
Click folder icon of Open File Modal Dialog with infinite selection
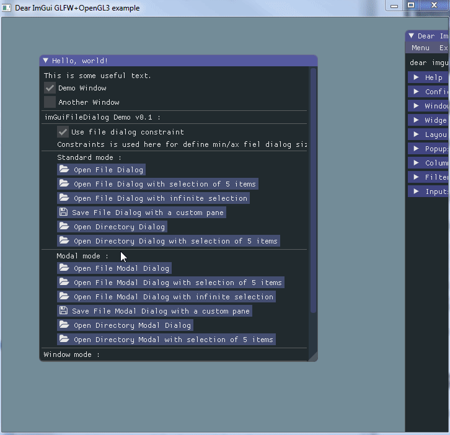tap(64, 296)
